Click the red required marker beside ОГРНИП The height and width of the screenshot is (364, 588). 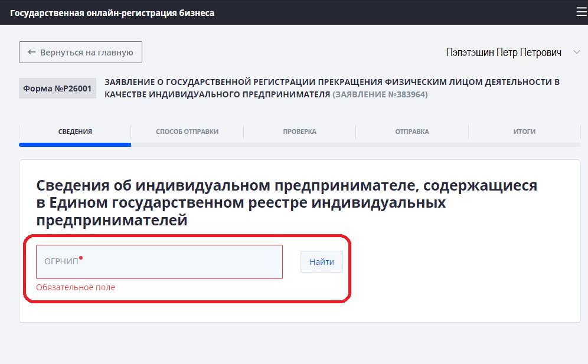(x=81, y=258)
